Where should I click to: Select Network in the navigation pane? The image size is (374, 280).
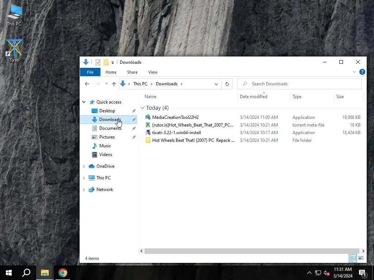(x=104, y=190)
